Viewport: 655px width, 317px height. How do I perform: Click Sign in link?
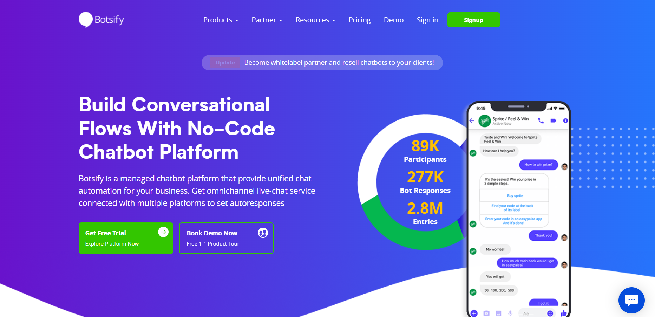click(427, 20)
